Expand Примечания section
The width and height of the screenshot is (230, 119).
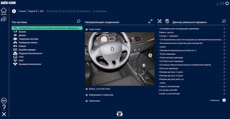click(86, 101)
